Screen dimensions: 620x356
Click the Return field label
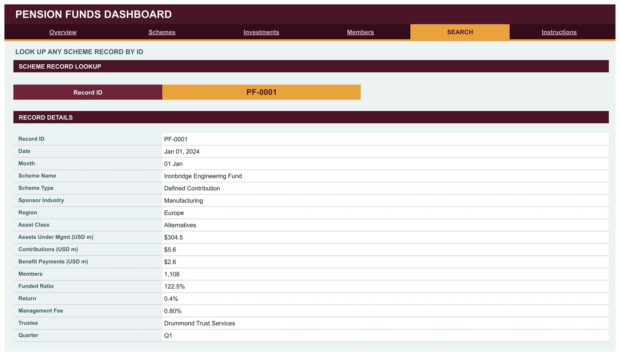(x=27, y=299)
